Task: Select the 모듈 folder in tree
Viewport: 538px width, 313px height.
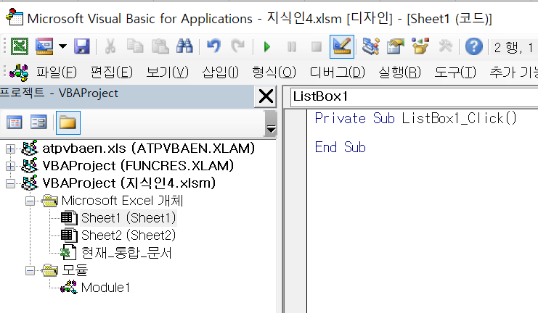Action: [75, 270]
